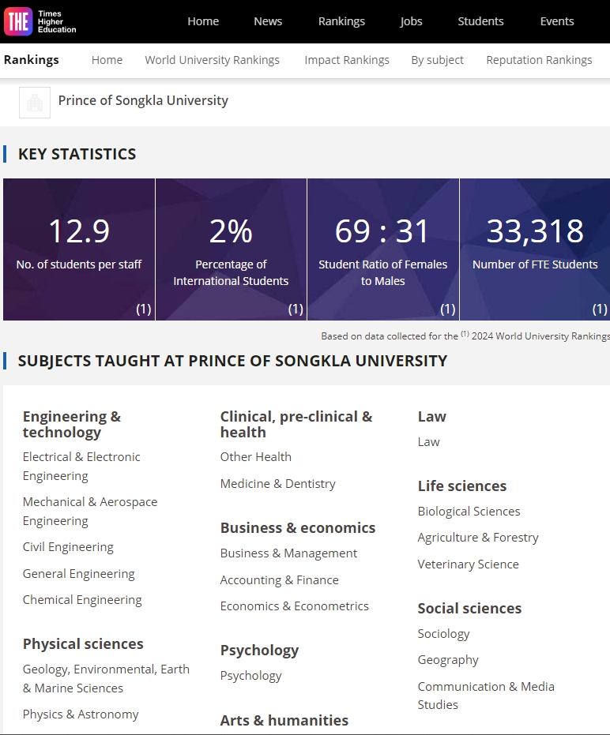Screen dimensions: 610x735
Task: Follow the Physics & Astronomy link
Action: (x=81, y=714)
